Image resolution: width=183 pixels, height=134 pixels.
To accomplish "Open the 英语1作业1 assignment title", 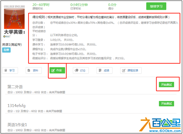I will (x=17, y=125).
